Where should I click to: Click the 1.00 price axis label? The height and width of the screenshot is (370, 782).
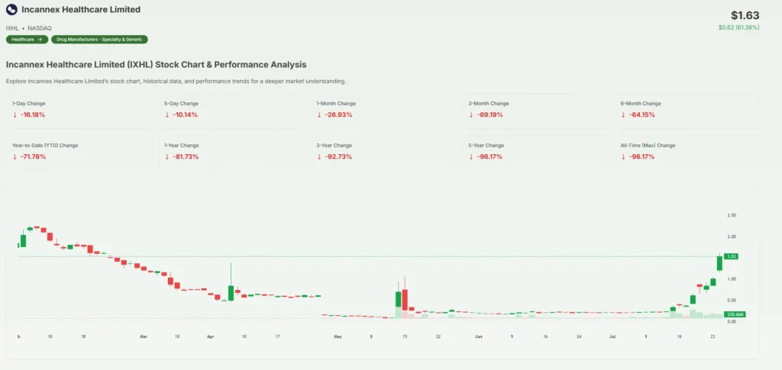click(732, 279)
